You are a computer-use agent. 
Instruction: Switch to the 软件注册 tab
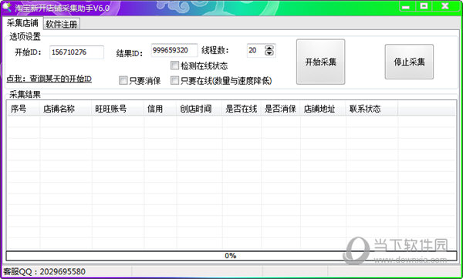point(62,24)
